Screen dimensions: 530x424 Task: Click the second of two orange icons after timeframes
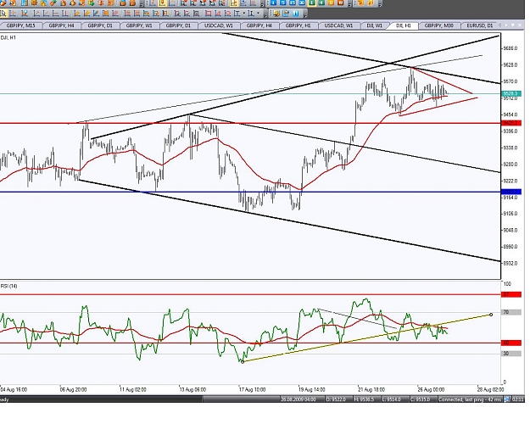tap(370, 3)
